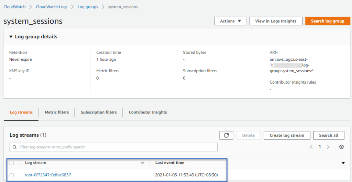Click the system_sessions page title
Screen dimensions: 352x182
[x=33, y=21]
